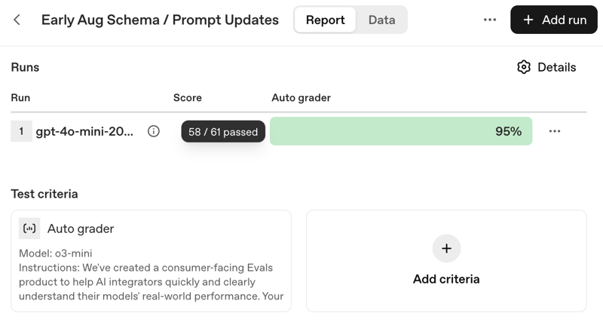Click the 95% auto grader progress bar

click(400, 131)
